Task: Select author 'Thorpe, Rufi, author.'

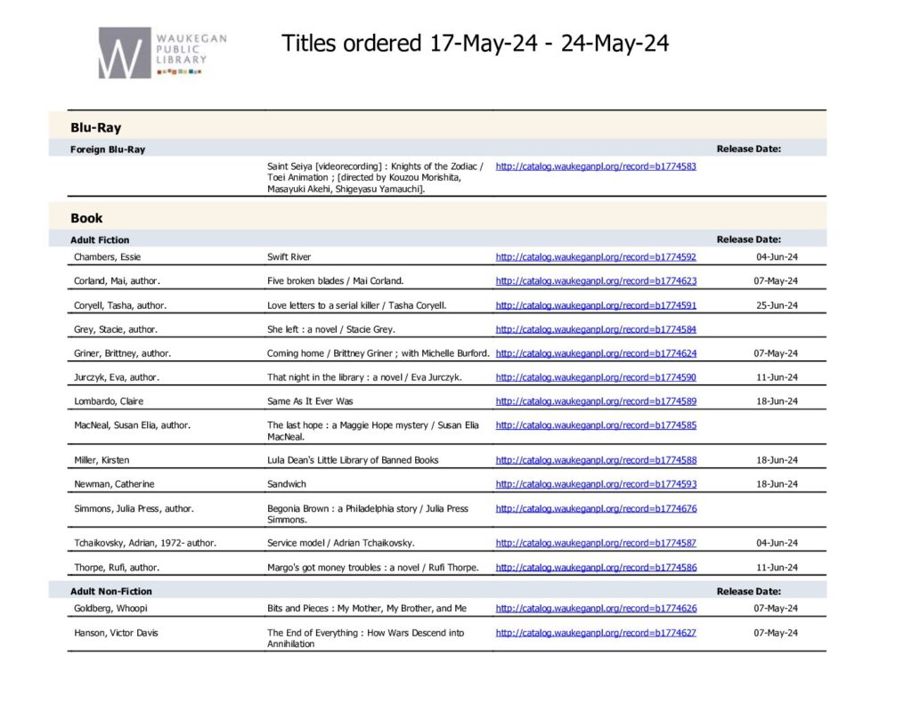Action: coord(117,568)
